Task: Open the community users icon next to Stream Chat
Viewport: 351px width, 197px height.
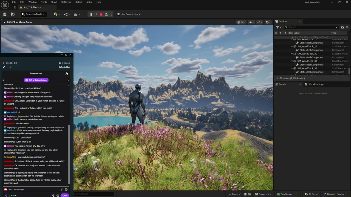Action: pyautogui.click(x=67, y=73)
